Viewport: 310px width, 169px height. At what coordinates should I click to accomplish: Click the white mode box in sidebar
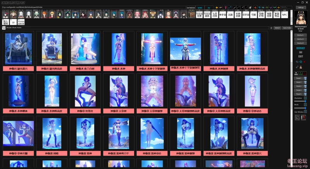(296, 73)
